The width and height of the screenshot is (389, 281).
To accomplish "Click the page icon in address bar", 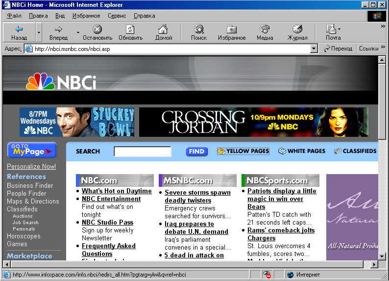I will pos(29,49).
